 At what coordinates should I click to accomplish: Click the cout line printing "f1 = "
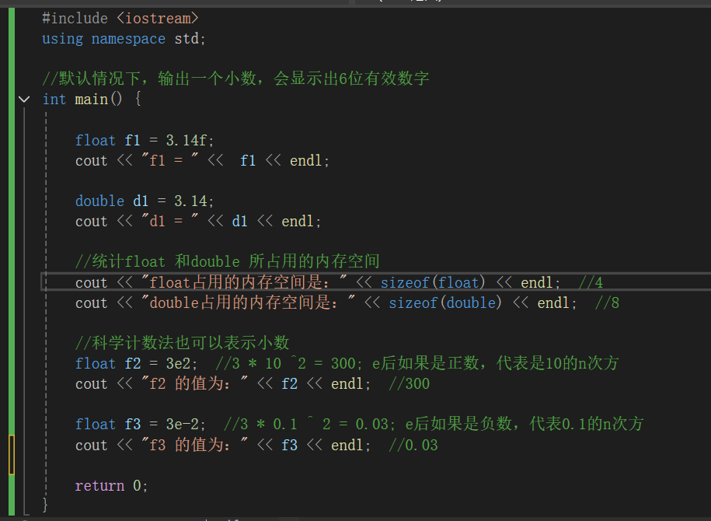click(x=202, y=160)
